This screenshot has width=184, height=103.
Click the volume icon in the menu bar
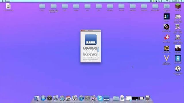pos(170,1)
